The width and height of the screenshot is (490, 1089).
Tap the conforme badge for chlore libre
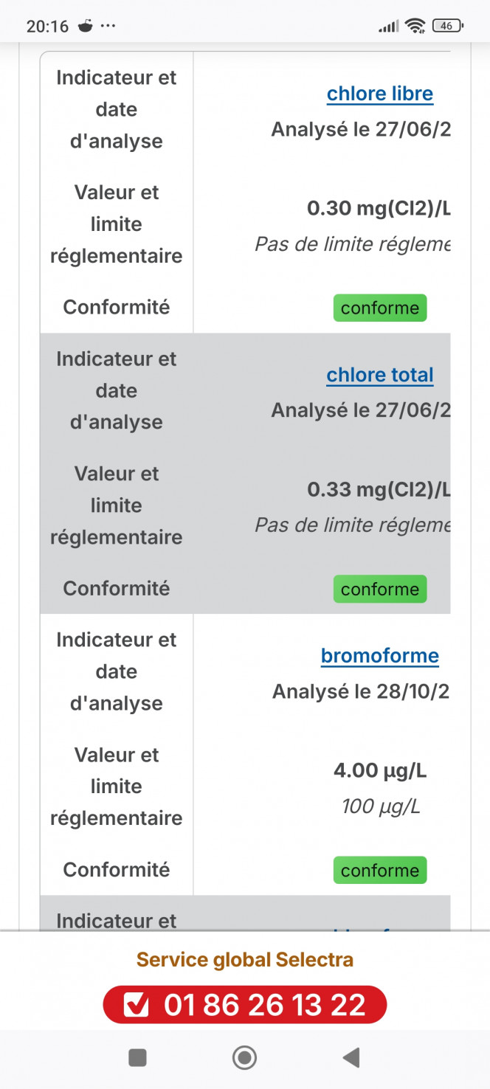click(x=379, y=308)
